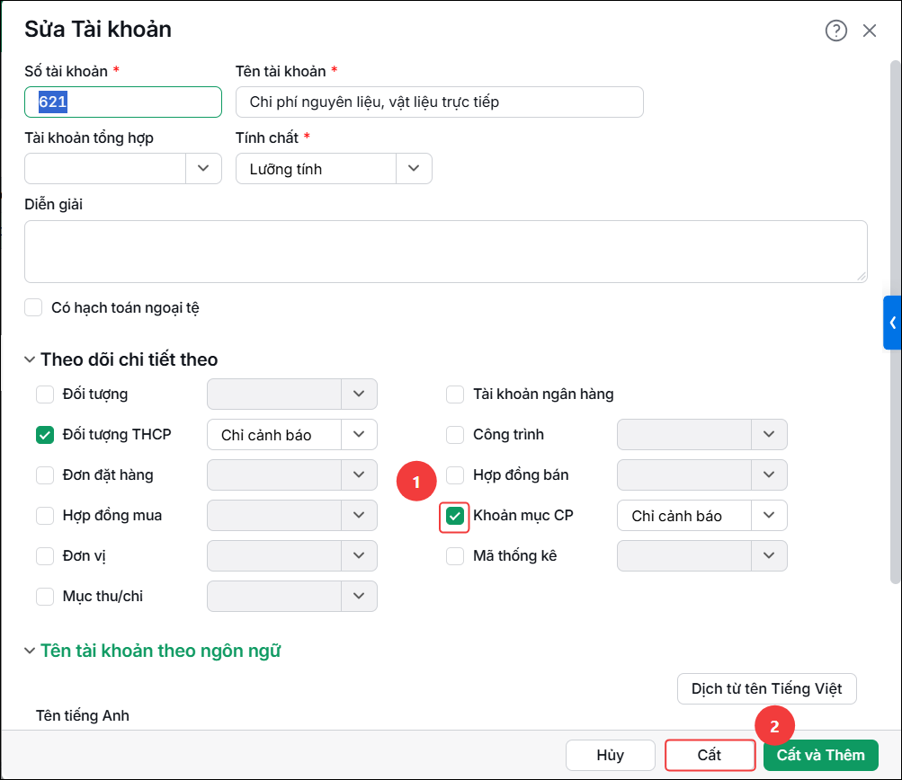Click into the Diễn giải text area
902x780 pixels.
click(x=446, y=252)
